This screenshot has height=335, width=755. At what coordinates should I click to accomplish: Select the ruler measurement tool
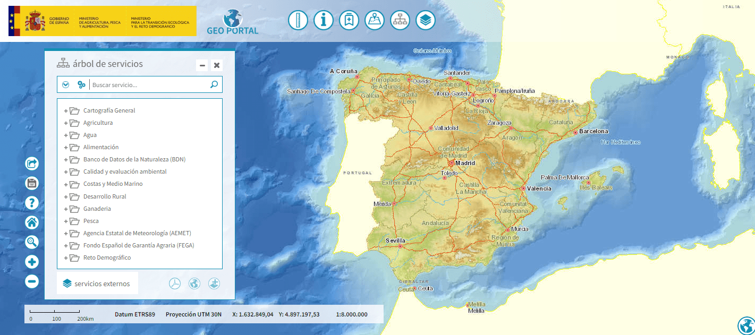coord(298,20)
